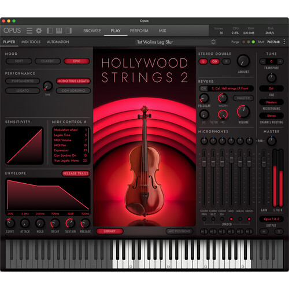Viewport: 289px width, 289px height.
Task: Adjust the Close Main mic pan knob
Action: pos(204,141)
